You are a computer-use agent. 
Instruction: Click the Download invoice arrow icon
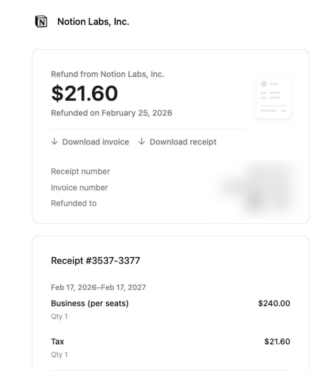pyautogui.click(x=54, y=142)
